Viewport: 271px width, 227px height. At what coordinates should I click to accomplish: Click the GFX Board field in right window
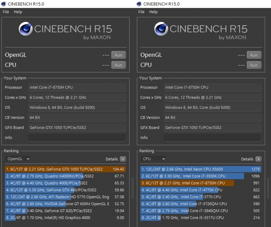pyautogui.click(x=212, y=128)
